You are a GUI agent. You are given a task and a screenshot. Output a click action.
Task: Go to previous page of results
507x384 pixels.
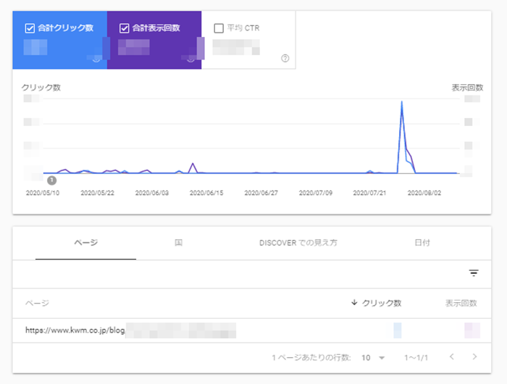(452, 356)
